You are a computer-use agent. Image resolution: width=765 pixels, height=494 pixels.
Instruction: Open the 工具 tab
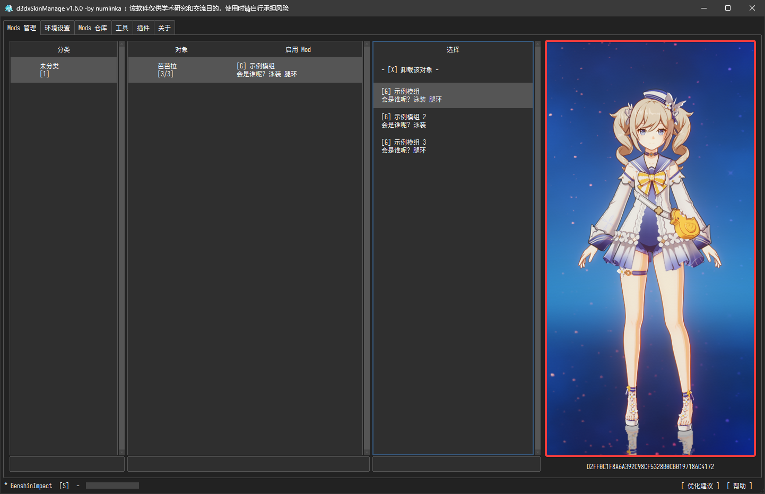click(x=122, y=28)
